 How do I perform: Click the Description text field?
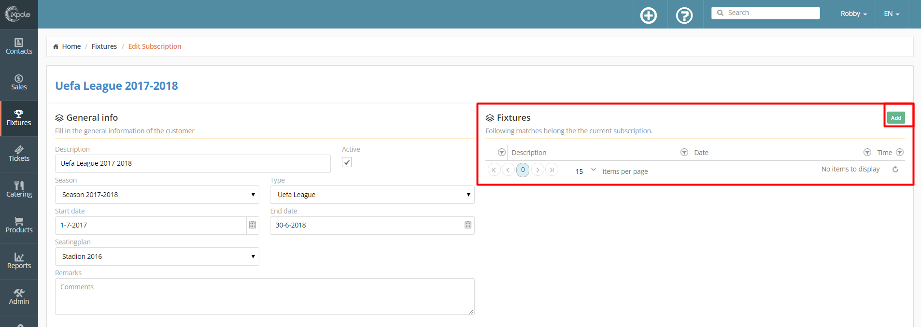(193, 164)
